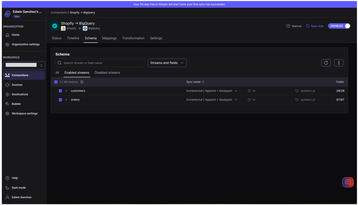Screen dimensions: 358x205
Task: Click the Manual schedule clock icon
Action: coord(288,26)
